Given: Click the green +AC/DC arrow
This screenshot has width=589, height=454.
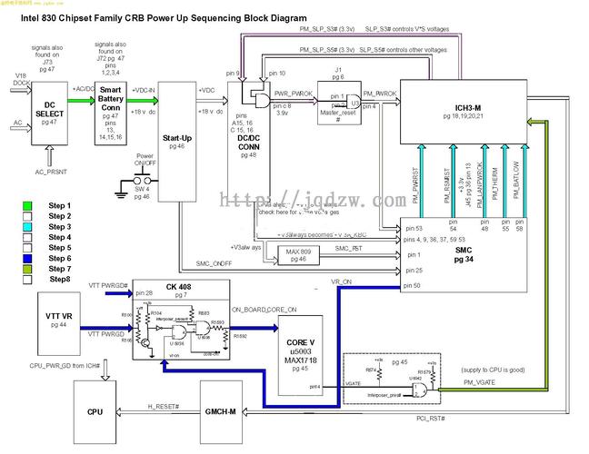Looking at the screenshot, I should [x=81, y=101].
